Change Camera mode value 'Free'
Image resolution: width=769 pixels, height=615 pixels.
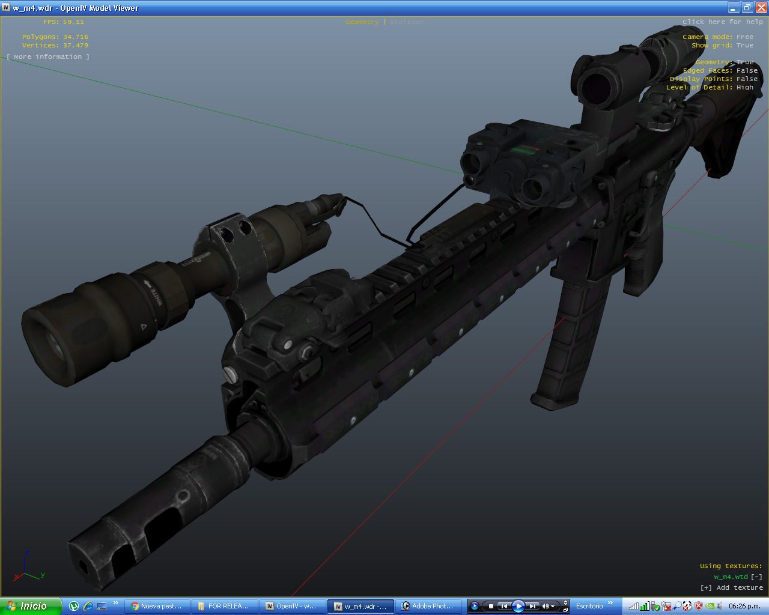745,37
